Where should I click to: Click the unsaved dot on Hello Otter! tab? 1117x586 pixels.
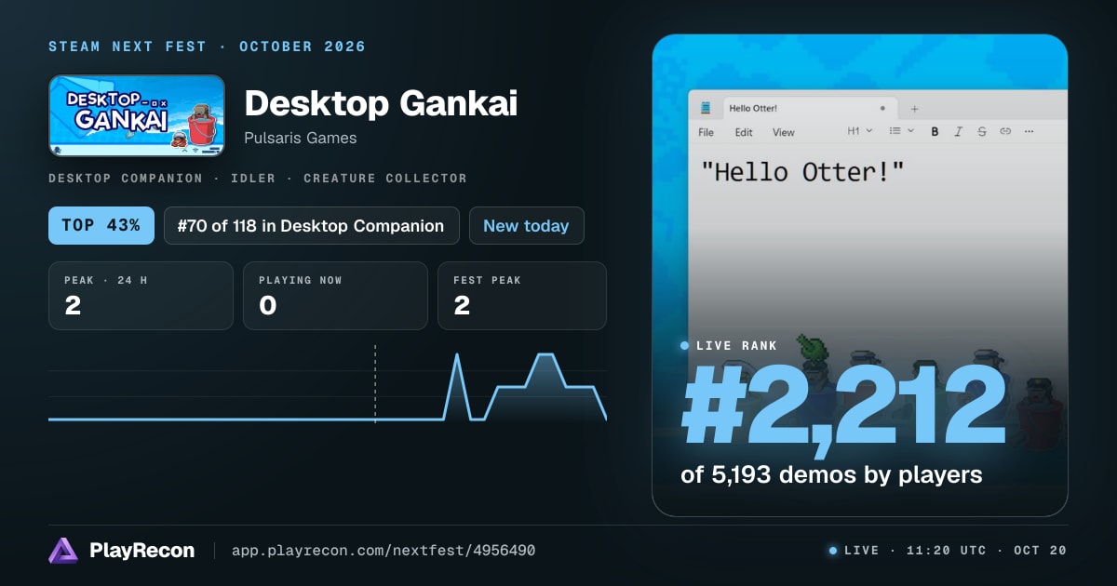[x=882, y=108]
